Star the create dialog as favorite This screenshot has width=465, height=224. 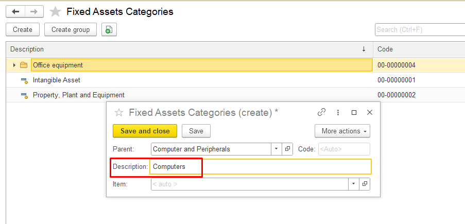(118, 112)
